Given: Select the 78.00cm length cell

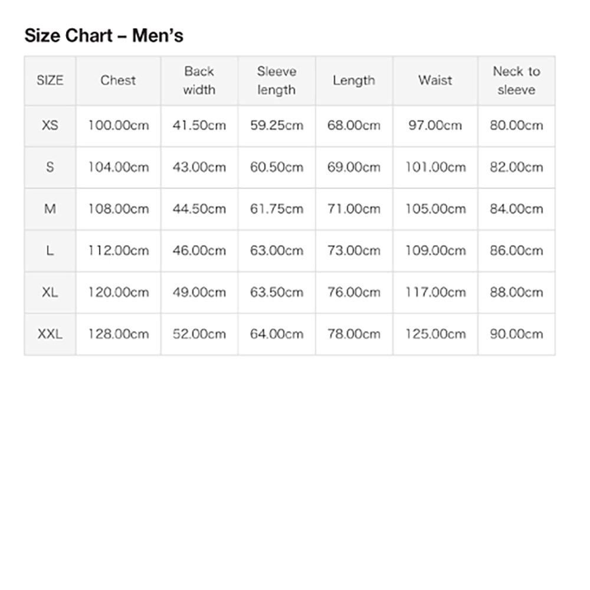Looking at the screenshot, I should 354,334.
